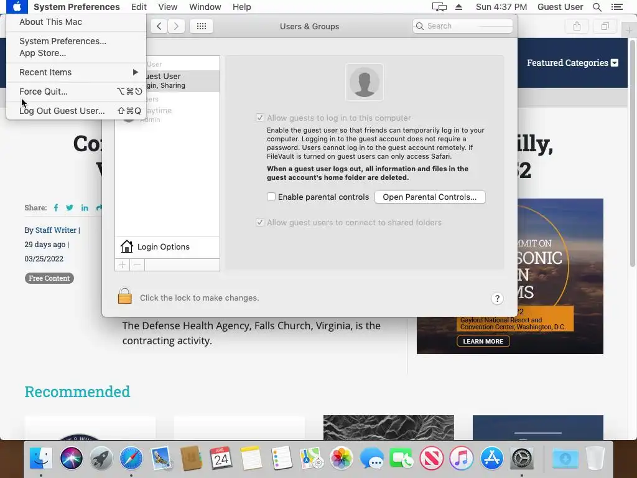Open the help question mark button
This screenshot has height=478, width=637.
(x=497, y=298)
